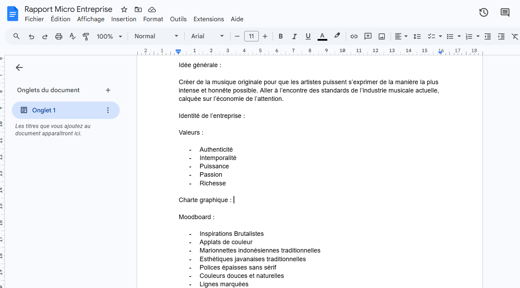
Task: Run spelling and grammar check
Action: coord(72,36)
